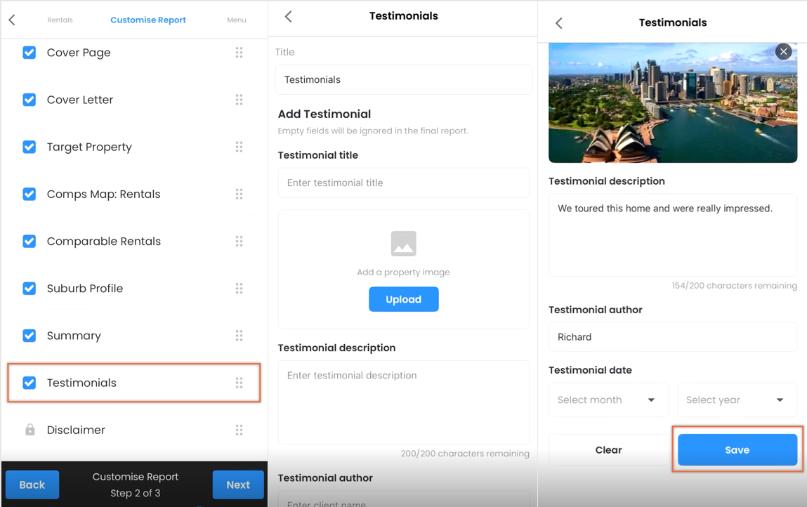
Task: Switch to the Rentals tab
Action: tap(60, 20)
